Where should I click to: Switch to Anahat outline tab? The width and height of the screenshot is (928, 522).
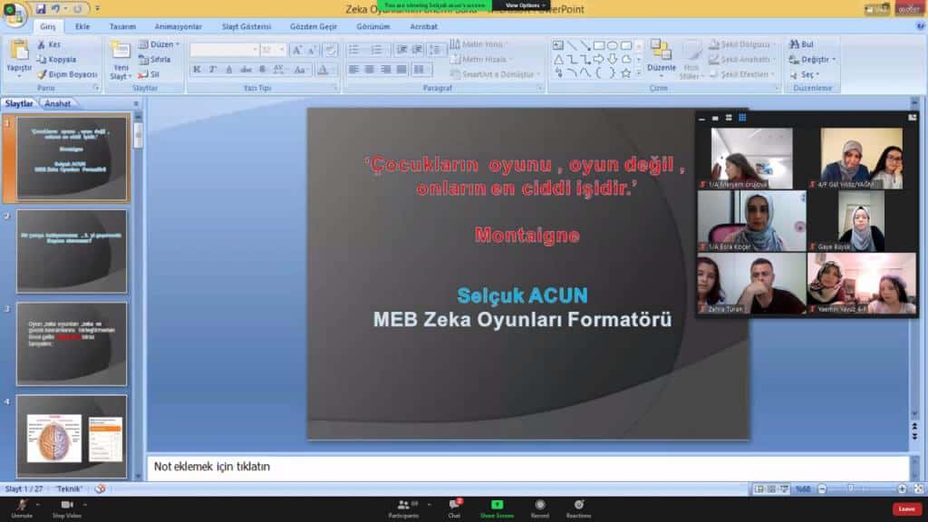[x=58, y=103]
